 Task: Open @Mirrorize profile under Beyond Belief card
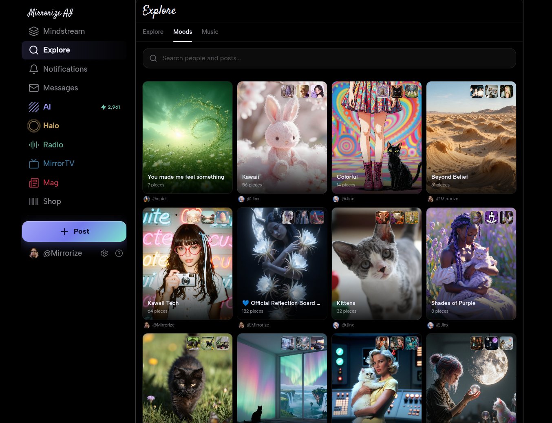coord(443,199)
